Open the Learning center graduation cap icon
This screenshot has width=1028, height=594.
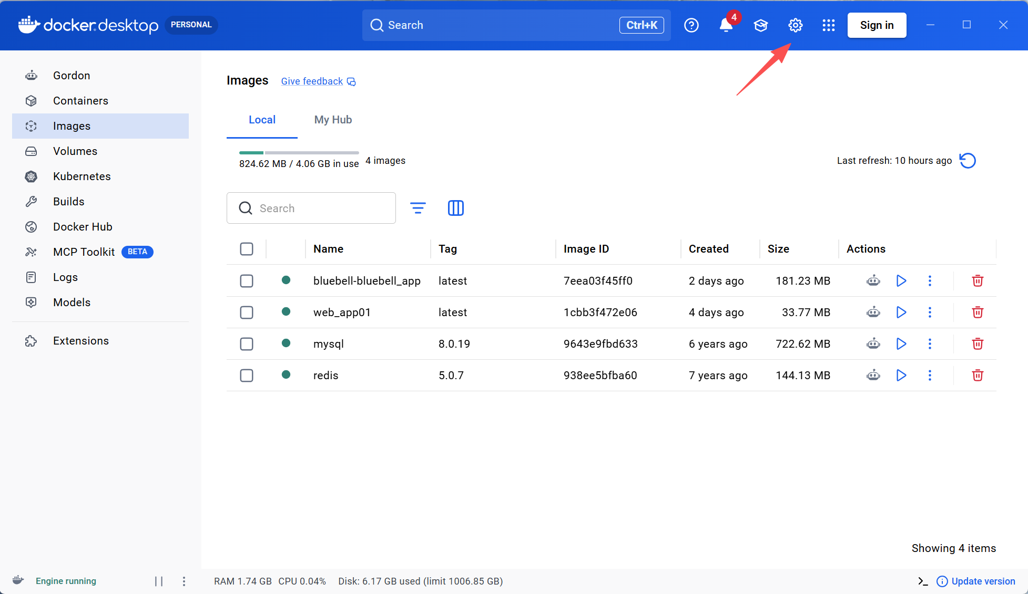761,25
